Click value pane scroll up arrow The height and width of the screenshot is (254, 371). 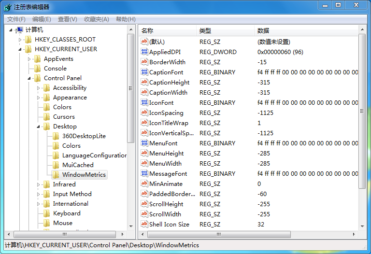point(362,29)
